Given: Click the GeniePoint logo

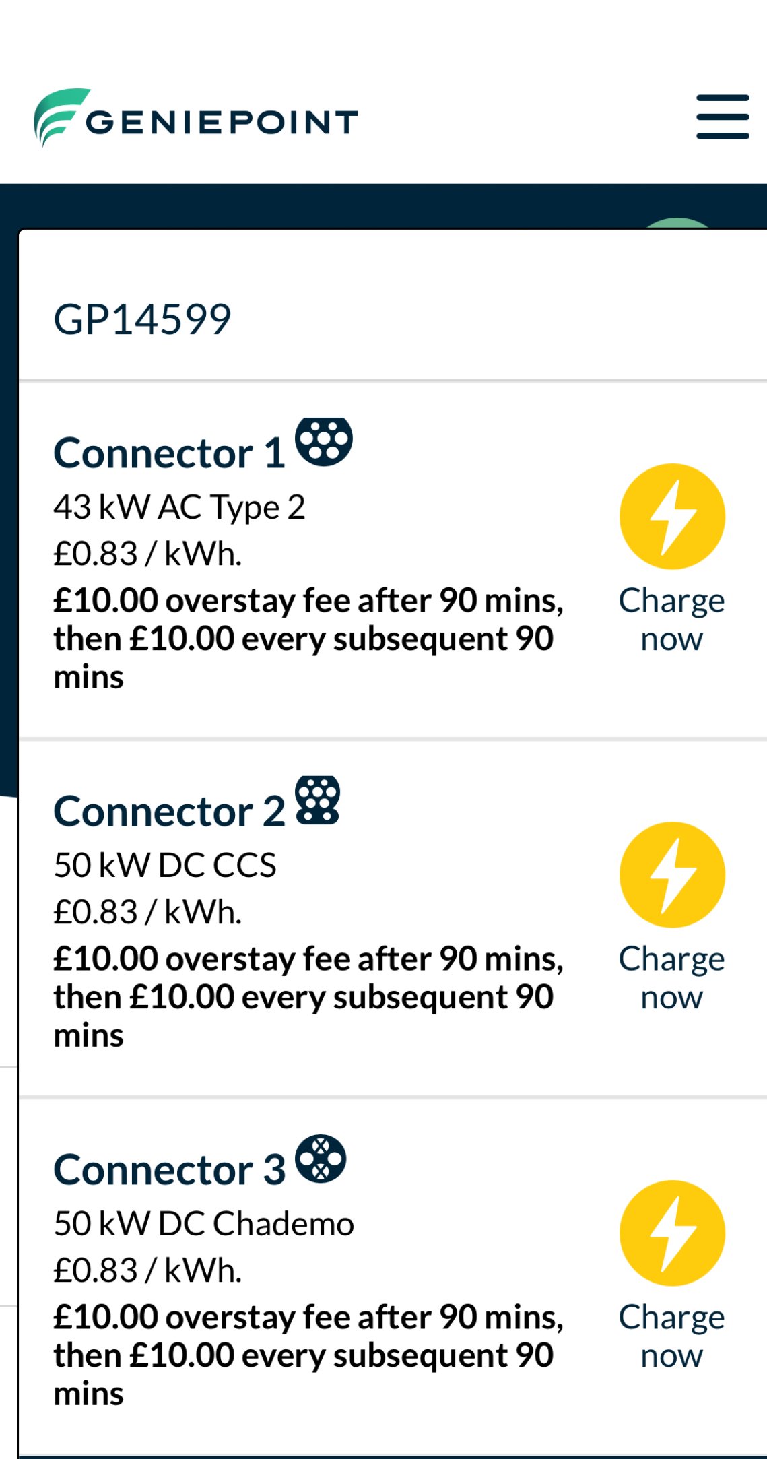Looking at the screenshot, I should [195, 118].
